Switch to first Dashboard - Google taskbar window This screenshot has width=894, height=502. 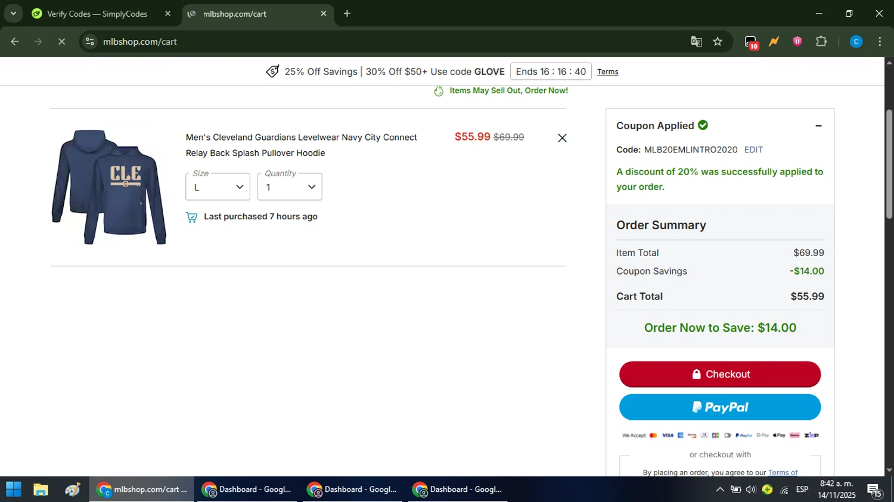point(247,489)
